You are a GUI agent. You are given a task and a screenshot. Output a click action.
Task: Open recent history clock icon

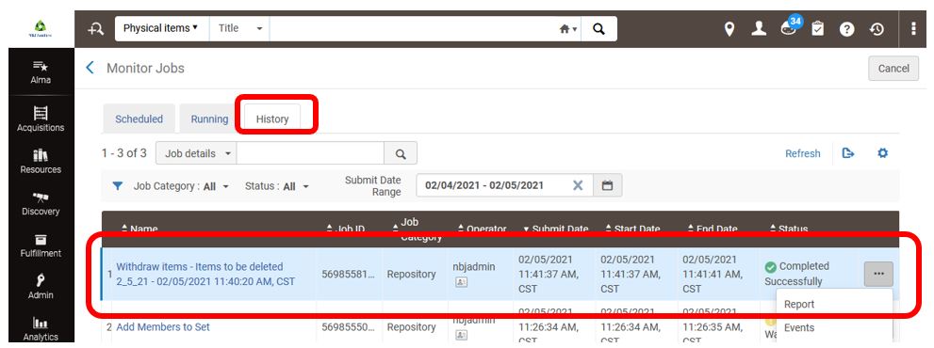(877, 28)
